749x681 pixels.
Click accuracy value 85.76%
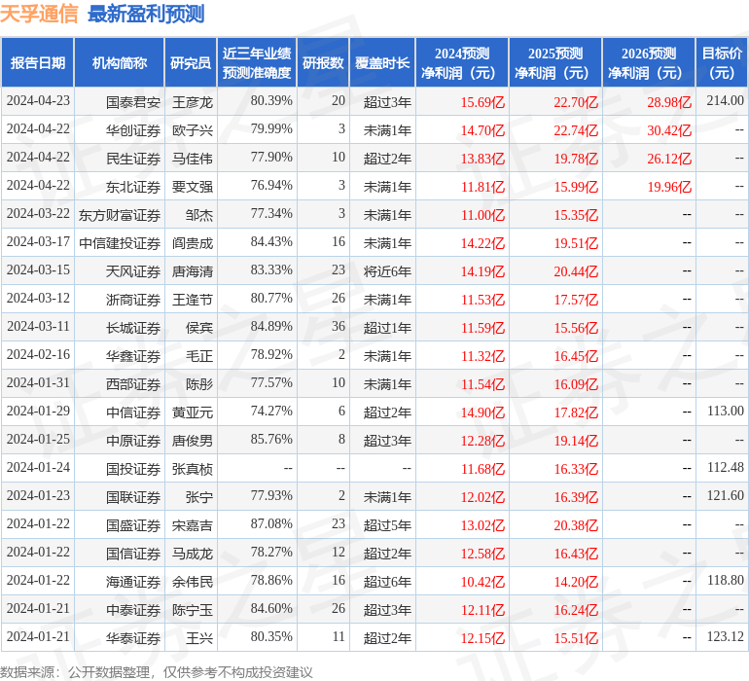tap(271, 439)
